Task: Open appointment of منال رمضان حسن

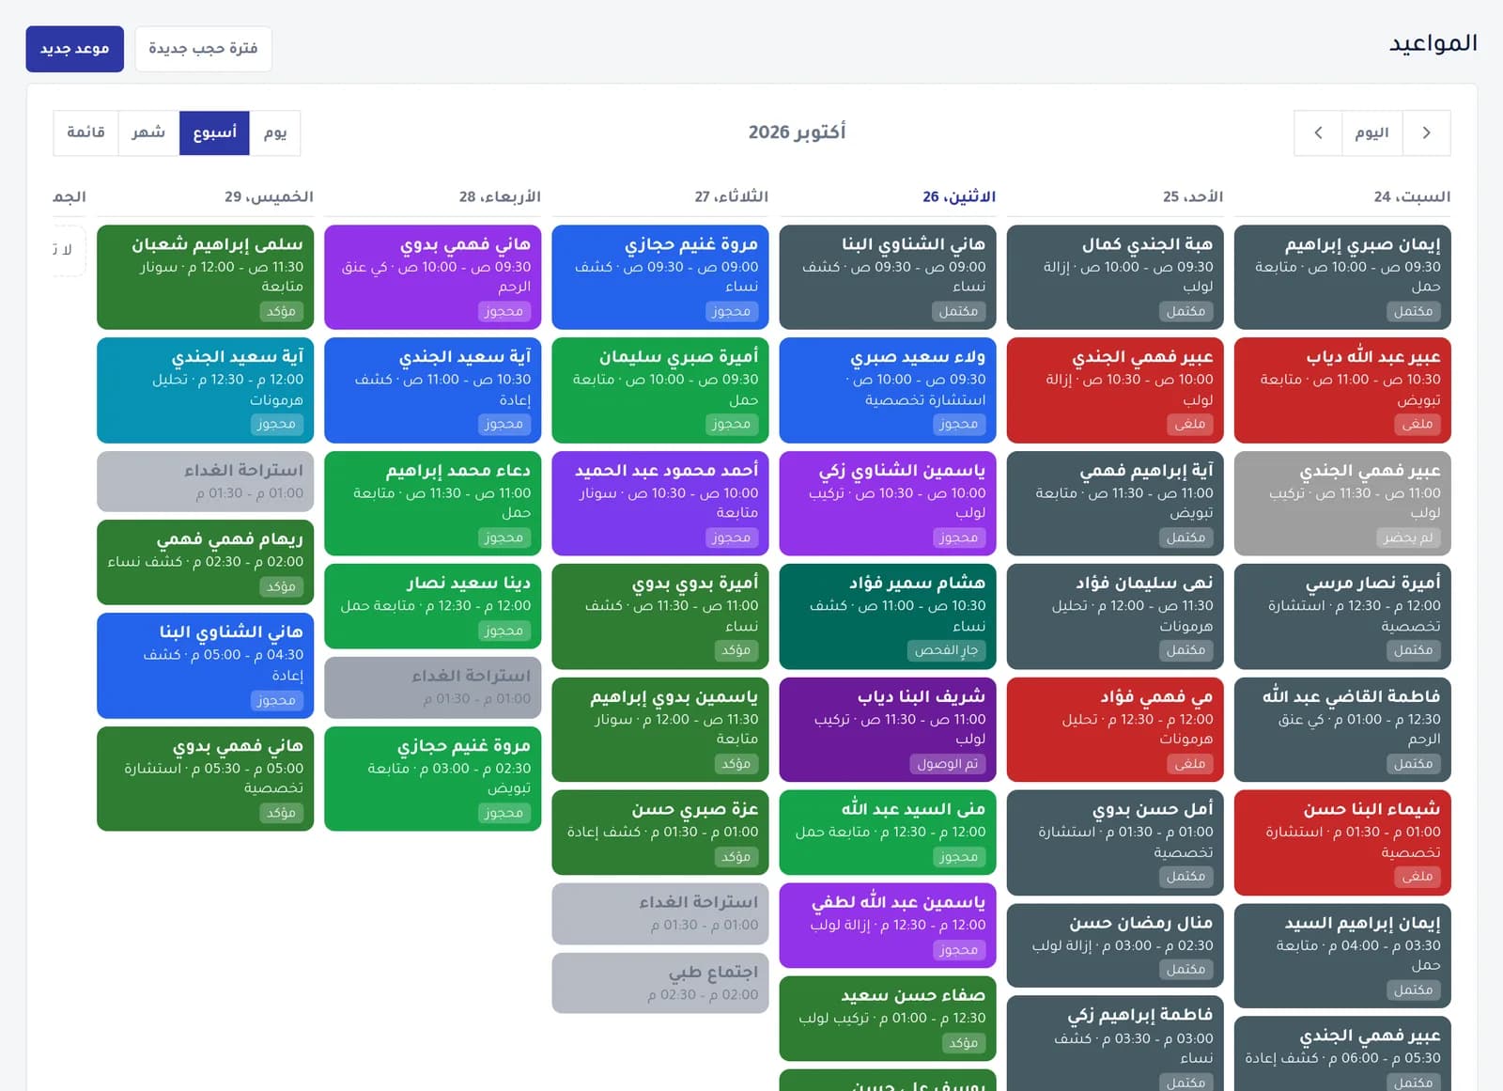Action: coord(1115,945)
